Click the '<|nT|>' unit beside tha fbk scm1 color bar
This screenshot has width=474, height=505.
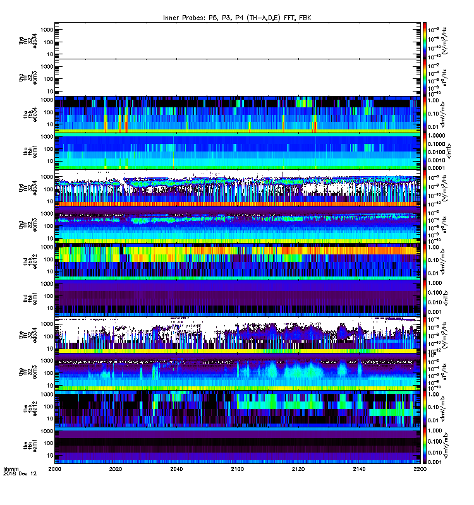pos(448,151)
